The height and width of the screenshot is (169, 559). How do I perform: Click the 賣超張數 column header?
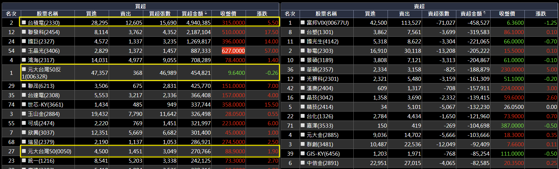coord(439,14)
